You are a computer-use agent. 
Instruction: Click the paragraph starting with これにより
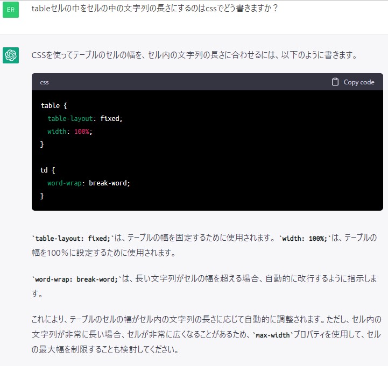click(206, 334)
